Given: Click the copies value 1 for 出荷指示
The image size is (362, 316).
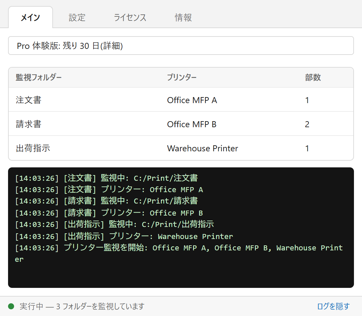Looking at the screenshot, I should tap(307, 148).
